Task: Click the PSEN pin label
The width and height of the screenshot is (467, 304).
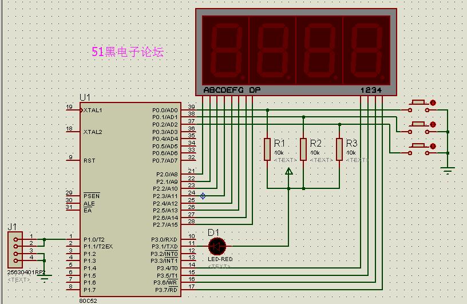Action: click(92, 196)
